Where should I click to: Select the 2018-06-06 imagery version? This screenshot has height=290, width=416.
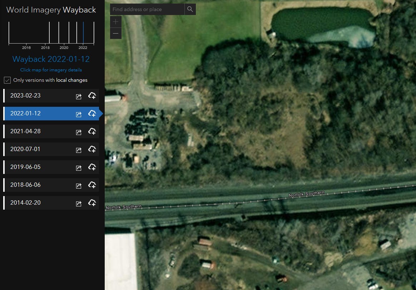pos(51,185)
